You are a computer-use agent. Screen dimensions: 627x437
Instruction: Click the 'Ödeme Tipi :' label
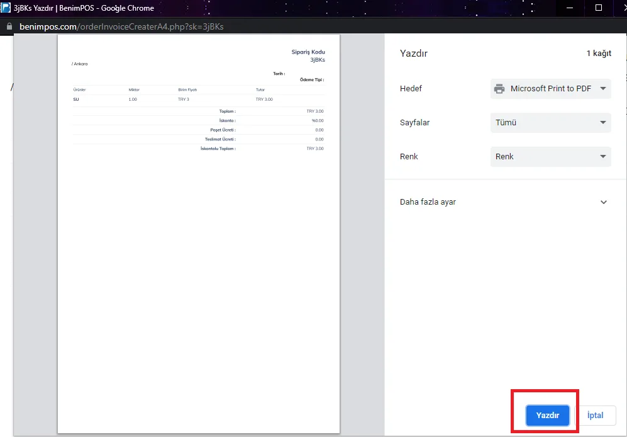coord(312,80)
